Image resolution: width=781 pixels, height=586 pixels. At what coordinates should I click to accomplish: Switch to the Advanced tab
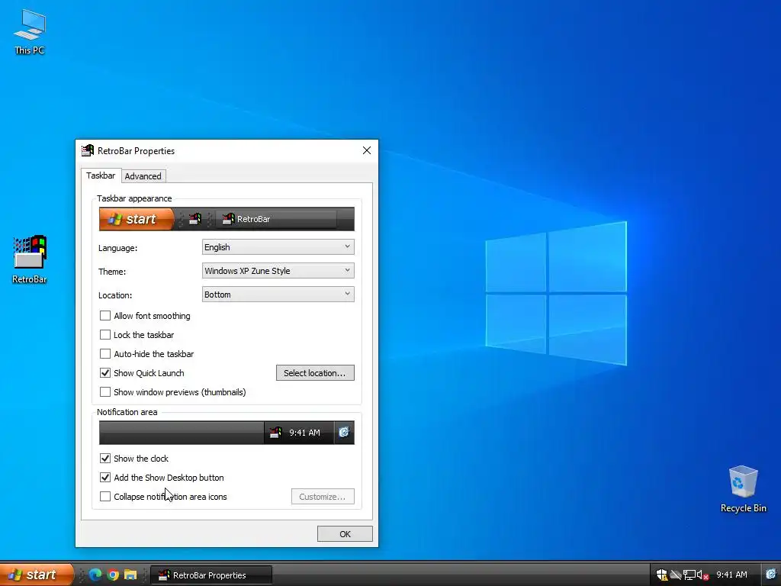(x=143, y=176)
